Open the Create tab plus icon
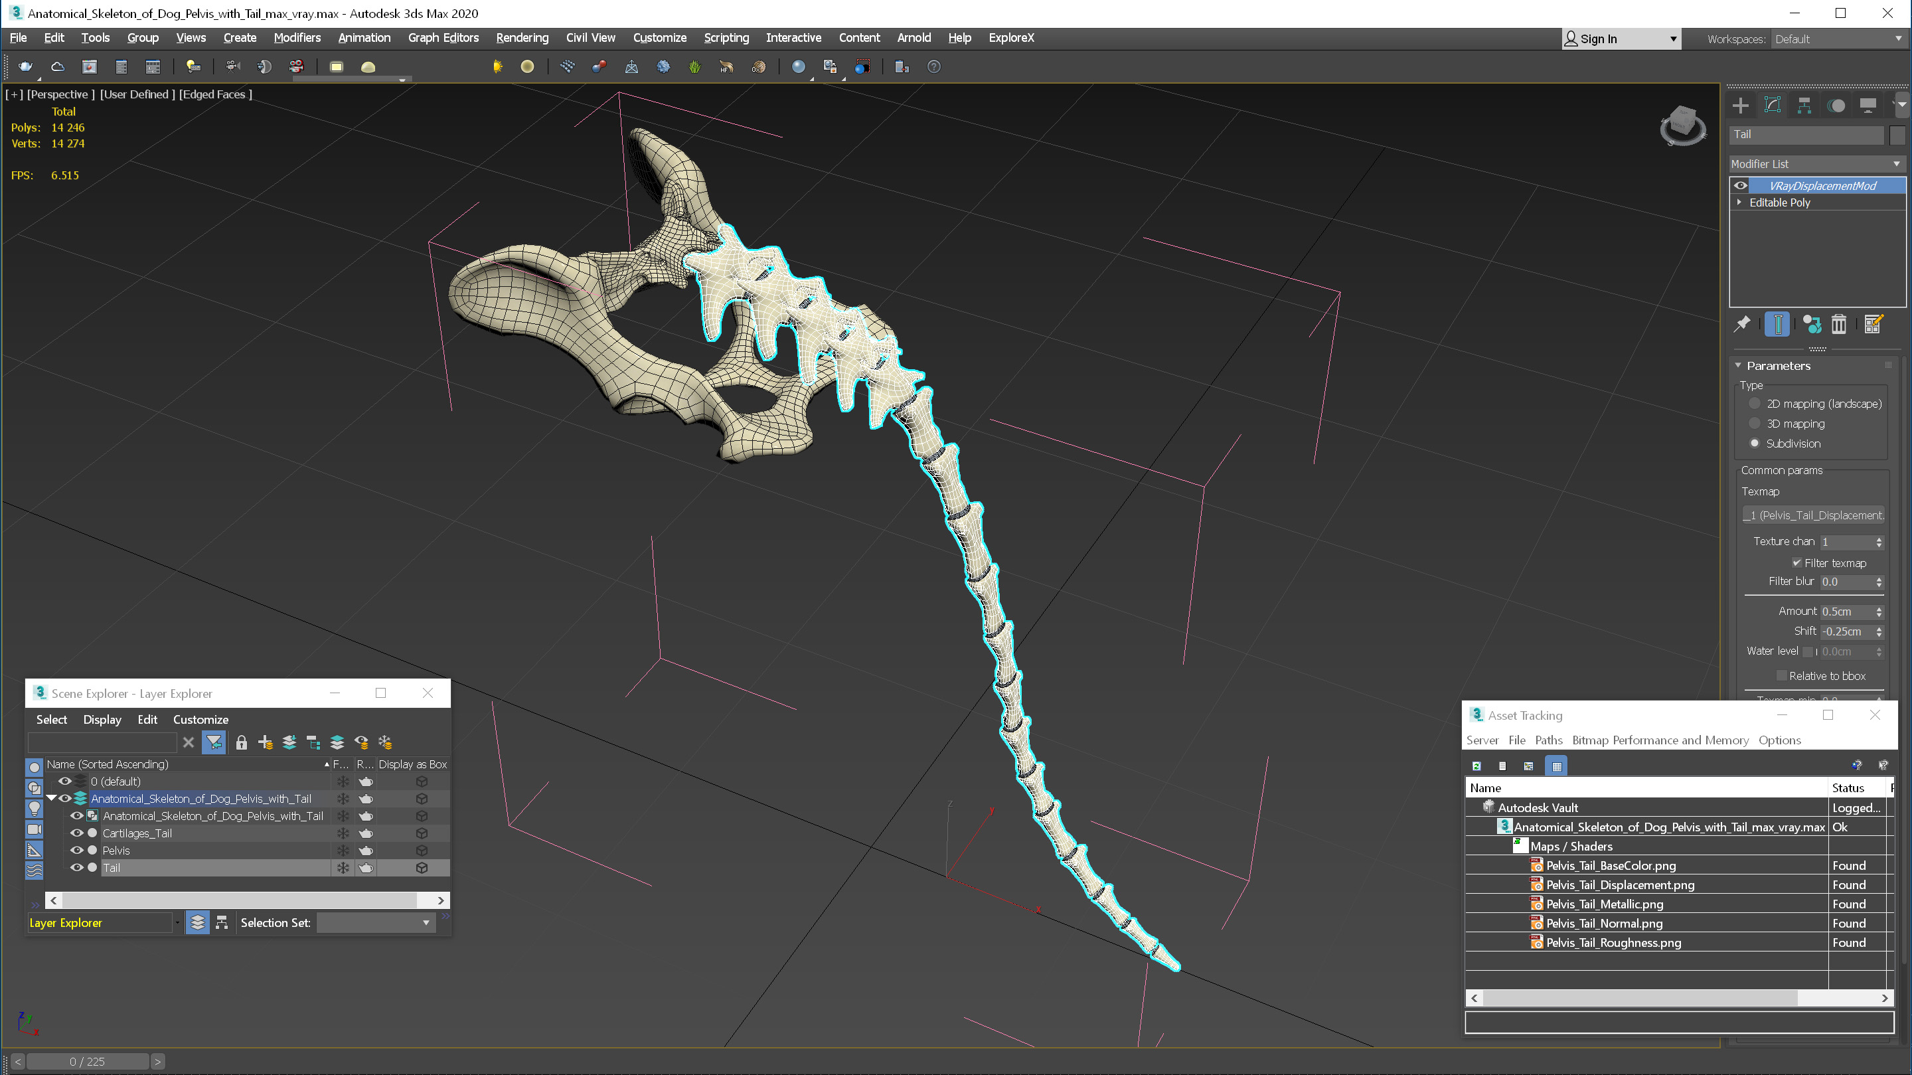Viewport: 1912px width, 1075px height. click(1740, 106)
